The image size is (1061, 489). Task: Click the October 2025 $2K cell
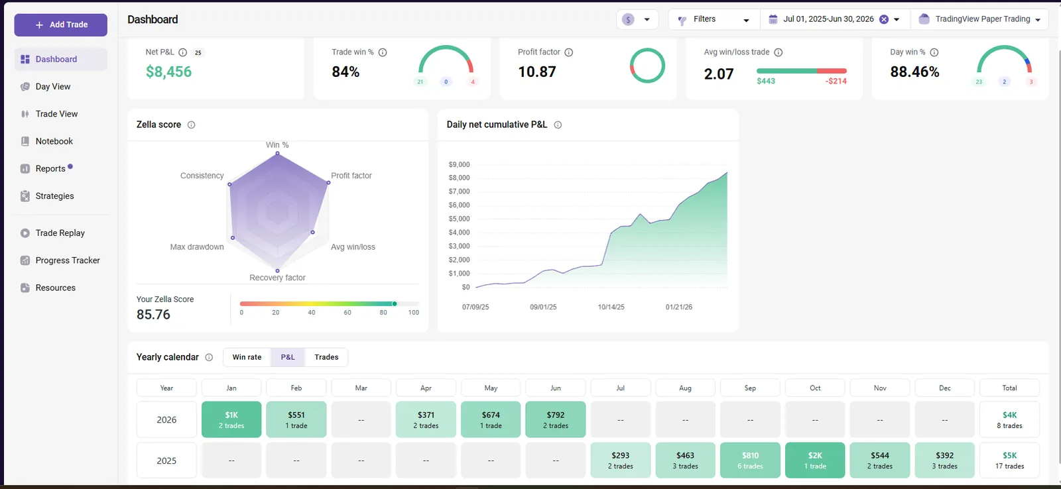(x=815, y=461)
